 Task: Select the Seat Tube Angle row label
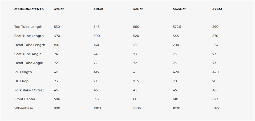pos(28,54)
